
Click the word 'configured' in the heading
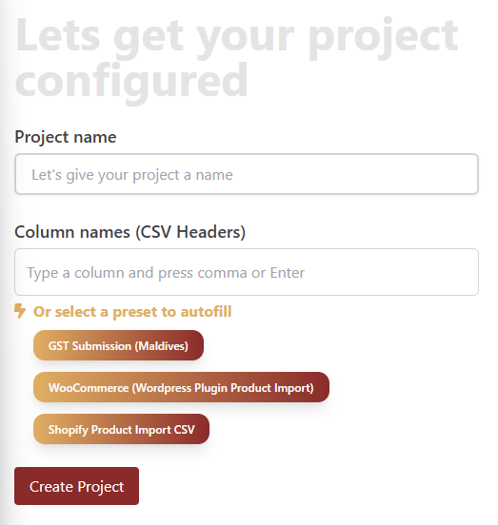click(131, 80)
